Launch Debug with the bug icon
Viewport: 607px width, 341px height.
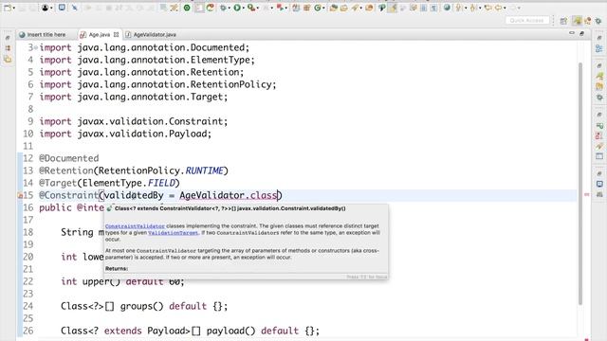click(223, 8)
